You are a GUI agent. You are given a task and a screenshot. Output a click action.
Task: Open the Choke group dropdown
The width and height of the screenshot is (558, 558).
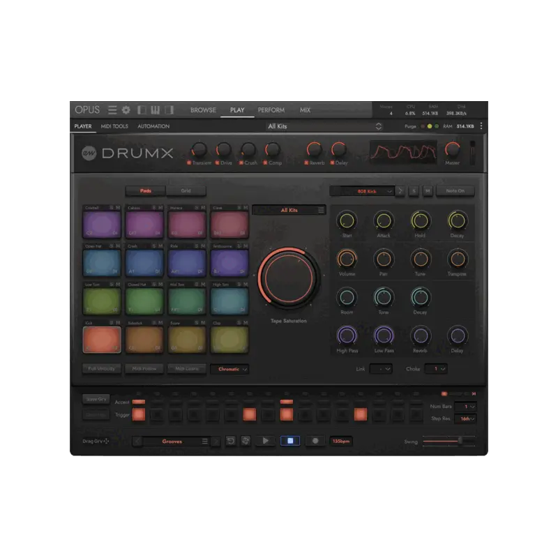[x=436, y=369]
